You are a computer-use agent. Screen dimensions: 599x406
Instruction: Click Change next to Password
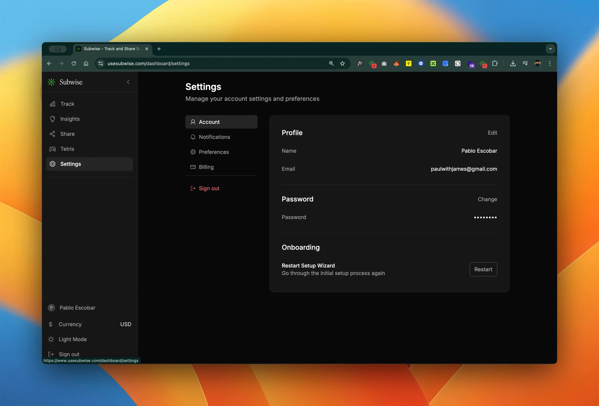(x=487, y=199)
